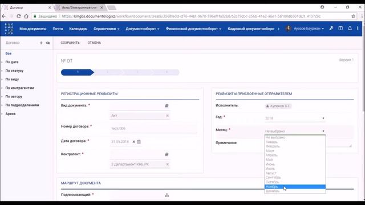This screenshot has height=205, width=365.
Task: Open the user account dropdown
Action: (309, 28)
